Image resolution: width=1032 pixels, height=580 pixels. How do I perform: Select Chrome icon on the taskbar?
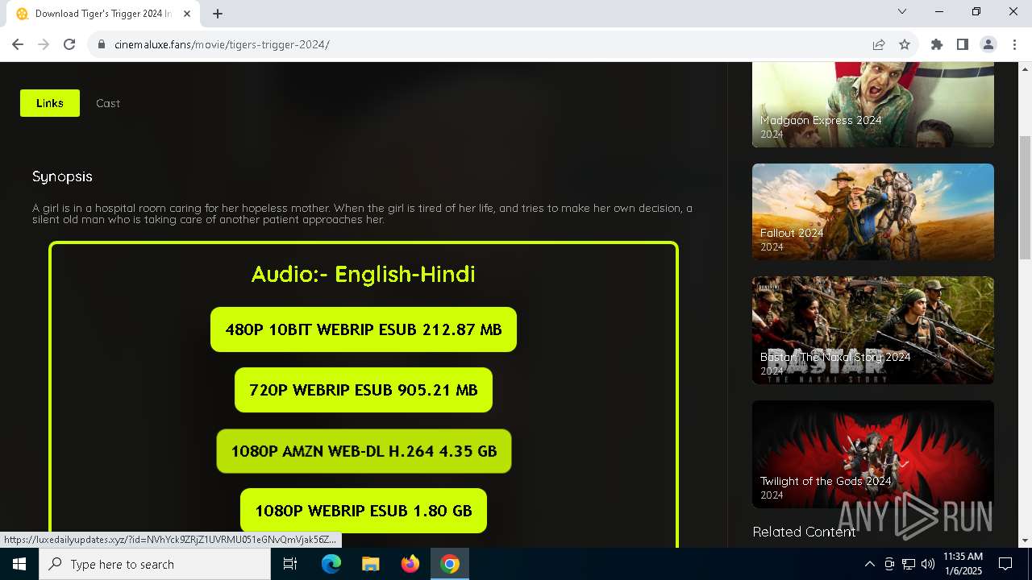[450, 564]
